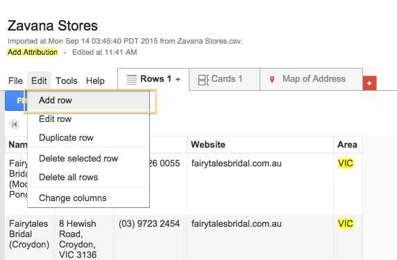Screen dimensions: 397x260
Task: Choose Delete all rows
Action: pos(88,177)
